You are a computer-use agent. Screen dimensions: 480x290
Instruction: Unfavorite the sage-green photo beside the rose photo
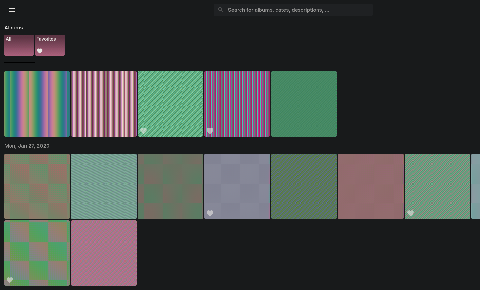pyautogui.click(x=411, y=213)
